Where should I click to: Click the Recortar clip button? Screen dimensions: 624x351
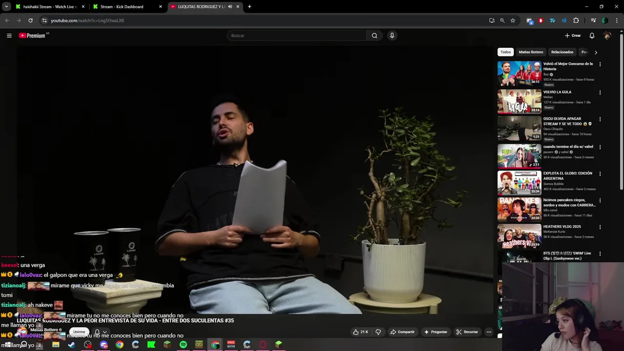[467, 332]
